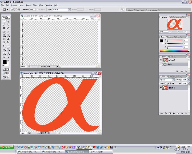Open the Style dropdown in options bar
The height and width of the screenshot is (154, 192).
(69, 10)
